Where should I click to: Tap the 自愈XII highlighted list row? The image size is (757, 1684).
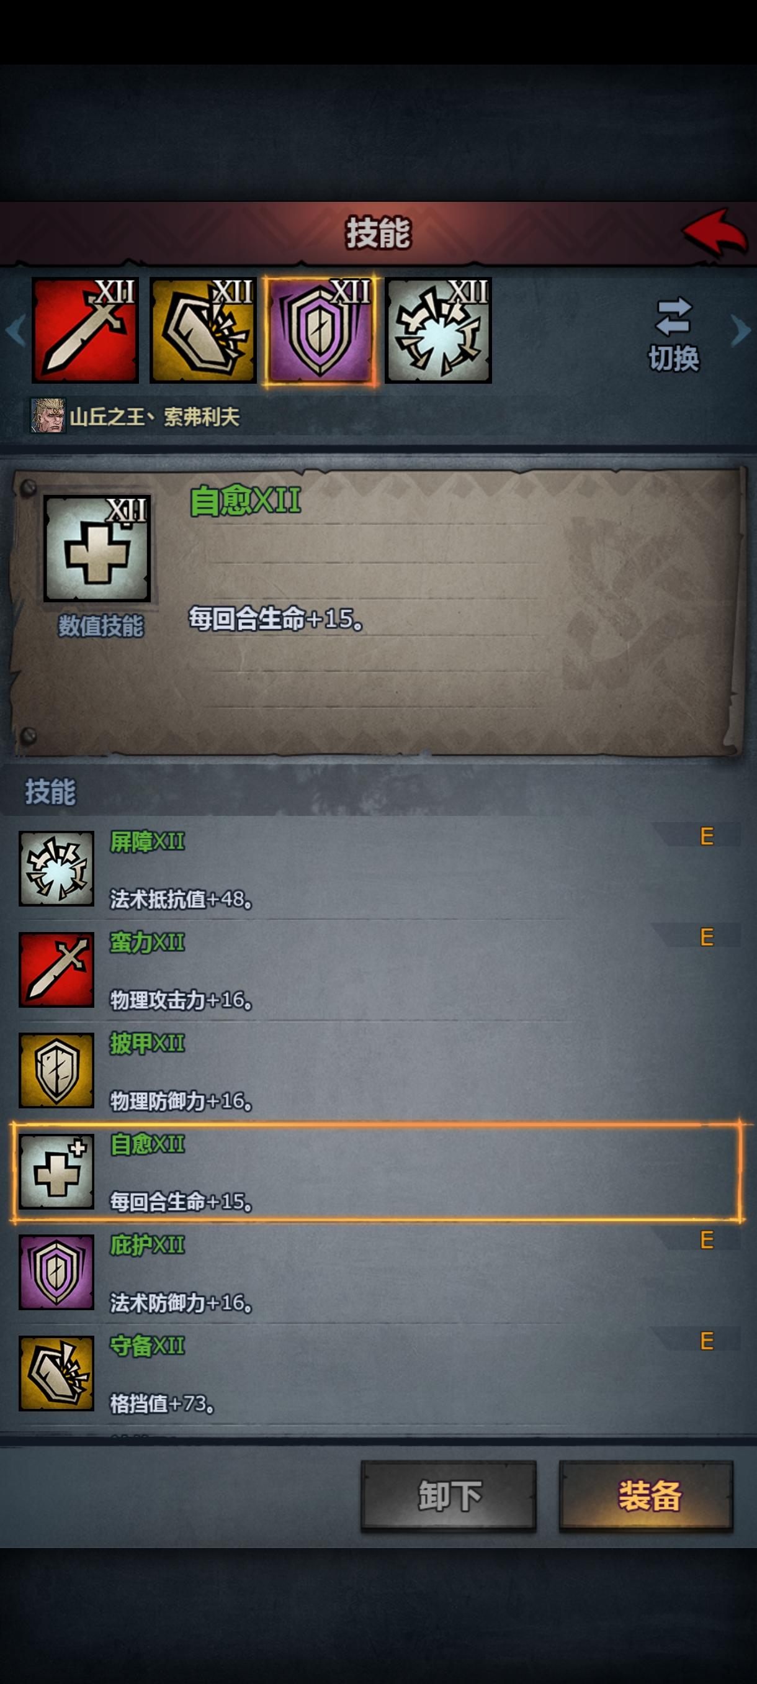pos(377,1172)
